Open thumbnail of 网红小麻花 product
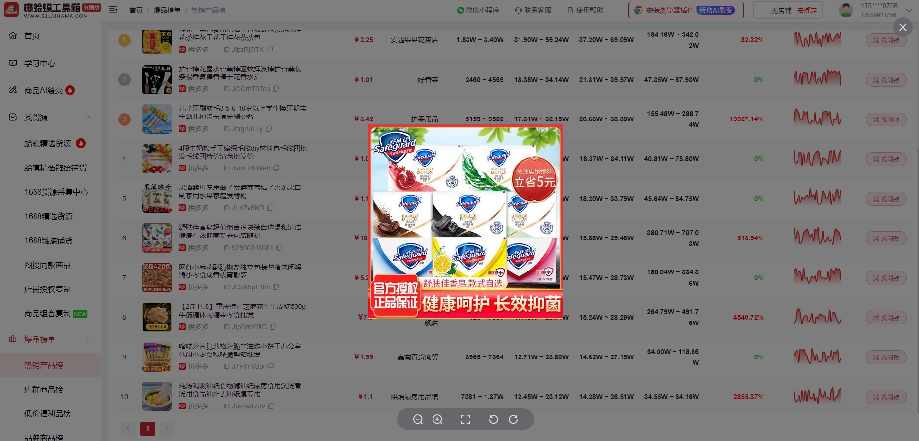 point(156,277)
